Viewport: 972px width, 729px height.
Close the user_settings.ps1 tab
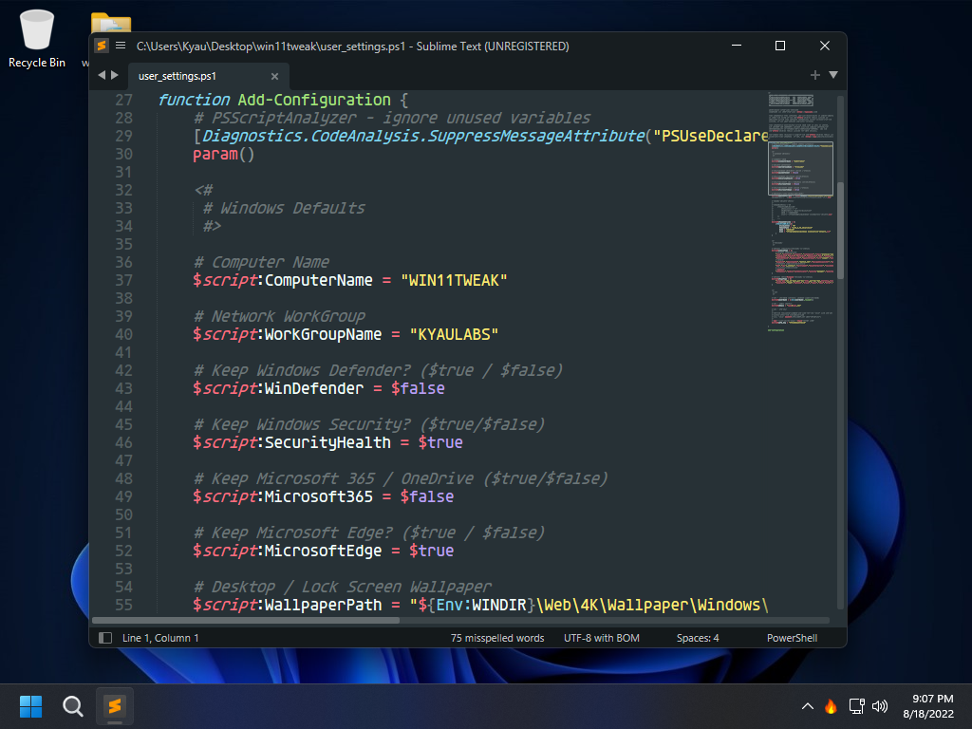274,76
